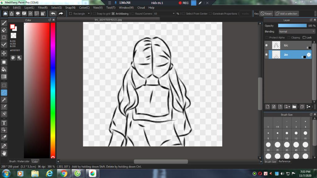The width and height of the screenshot is (317, 178).
Task: Enable Select From Center checkbox
Action: click(184, 14)
